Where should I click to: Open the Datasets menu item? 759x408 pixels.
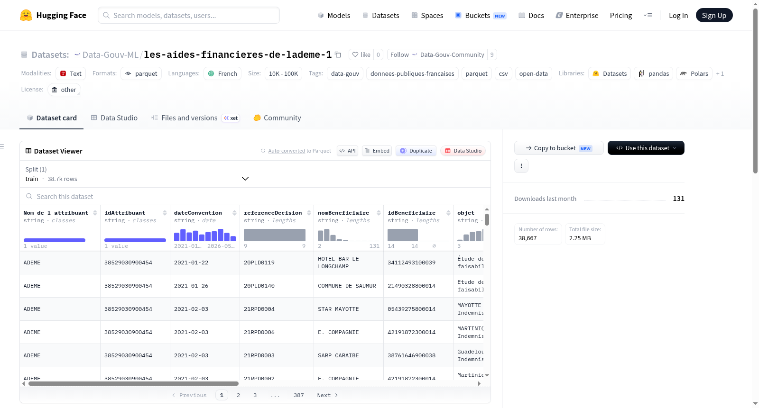coord(380,15)
